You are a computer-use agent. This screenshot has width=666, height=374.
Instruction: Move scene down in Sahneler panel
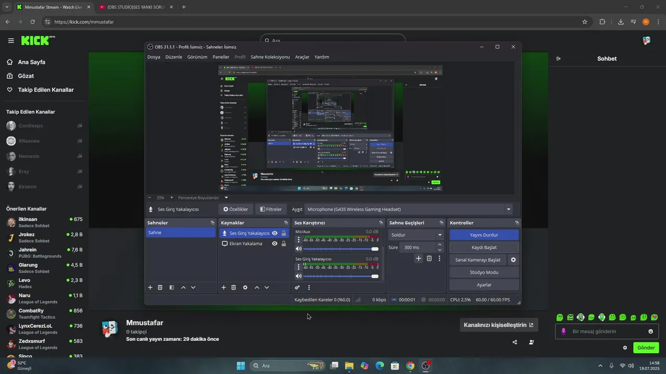(193, 287)
